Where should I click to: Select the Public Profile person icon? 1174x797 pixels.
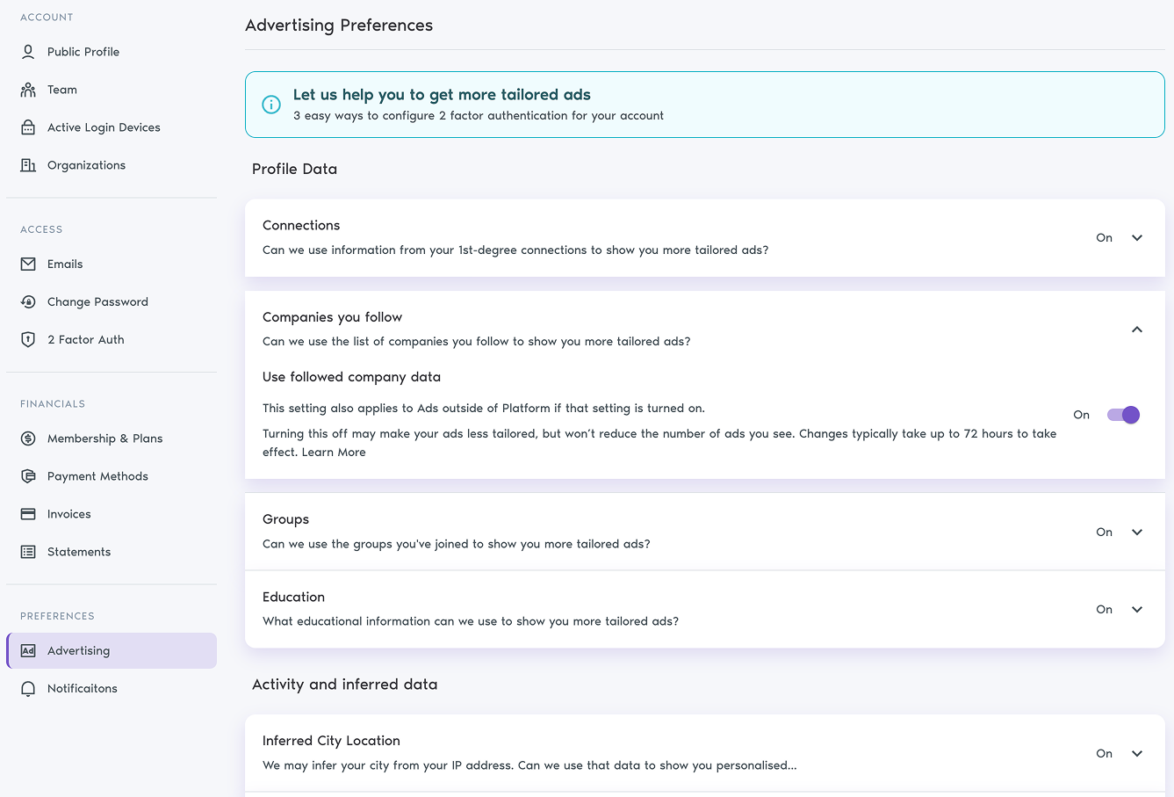(27, 51)
